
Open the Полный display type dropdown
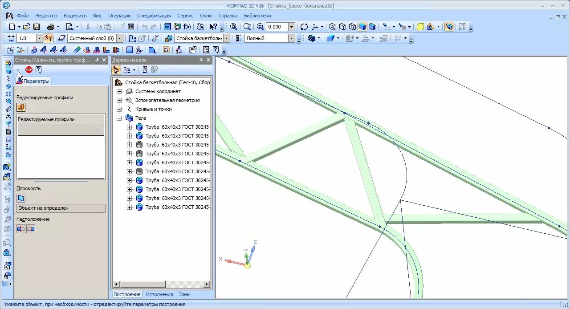point(292,38)
